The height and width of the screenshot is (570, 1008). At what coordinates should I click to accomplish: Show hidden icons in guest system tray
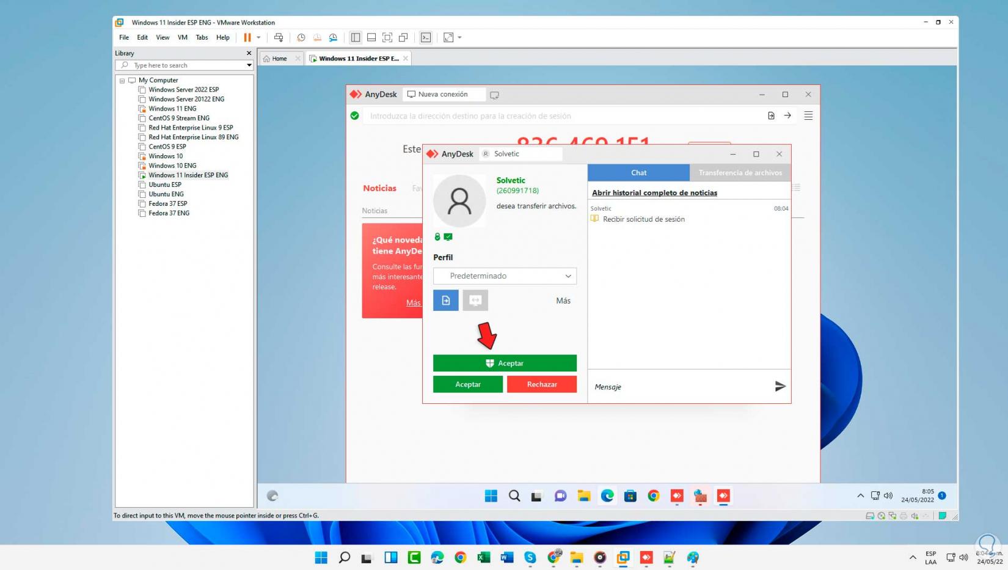[860, 495]
